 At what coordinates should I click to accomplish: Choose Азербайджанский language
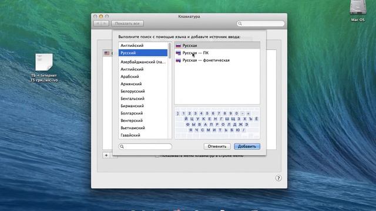click(x=143, y=62)
